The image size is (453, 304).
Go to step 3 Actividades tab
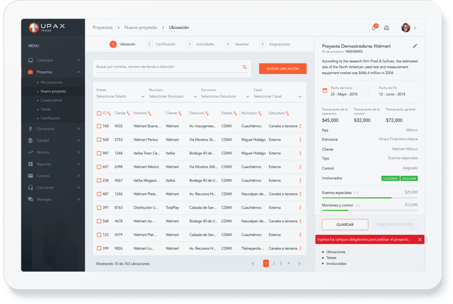click(200, 44)
